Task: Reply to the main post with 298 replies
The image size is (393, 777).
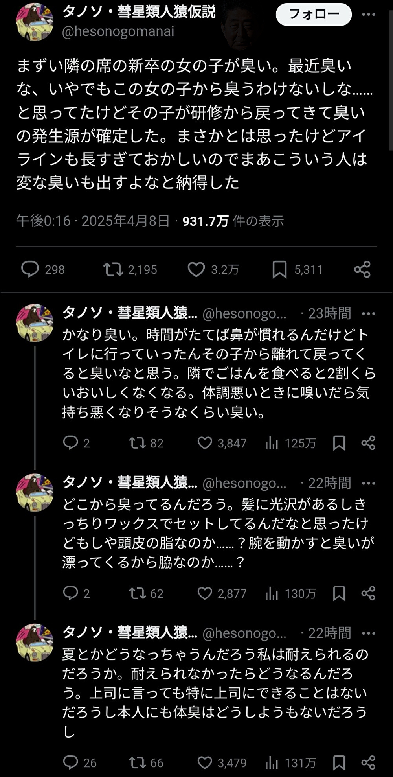Action: [x=30, y=269]
